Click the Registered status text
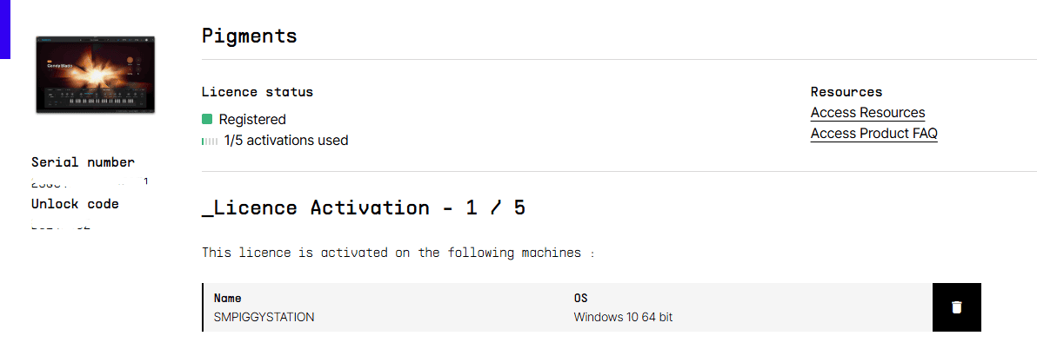 click(252, 120)
